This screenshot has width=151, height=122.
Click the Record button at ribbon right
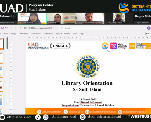point(148,34)
